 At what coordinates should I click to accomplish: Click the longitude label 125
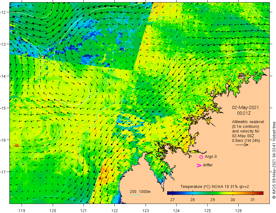[208, 210]
